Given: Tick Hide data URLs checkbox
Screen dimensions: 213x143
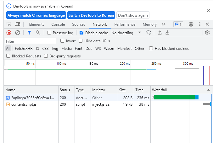Looking at the screenshot, I should (x=81, y=41).
